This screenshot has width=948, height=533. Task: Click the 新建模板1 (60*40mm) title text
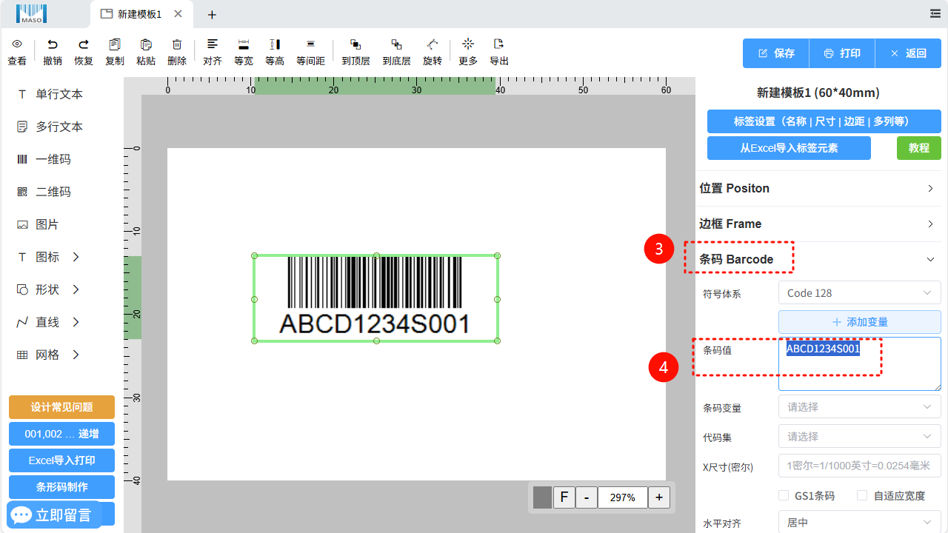tap(818, 93)
